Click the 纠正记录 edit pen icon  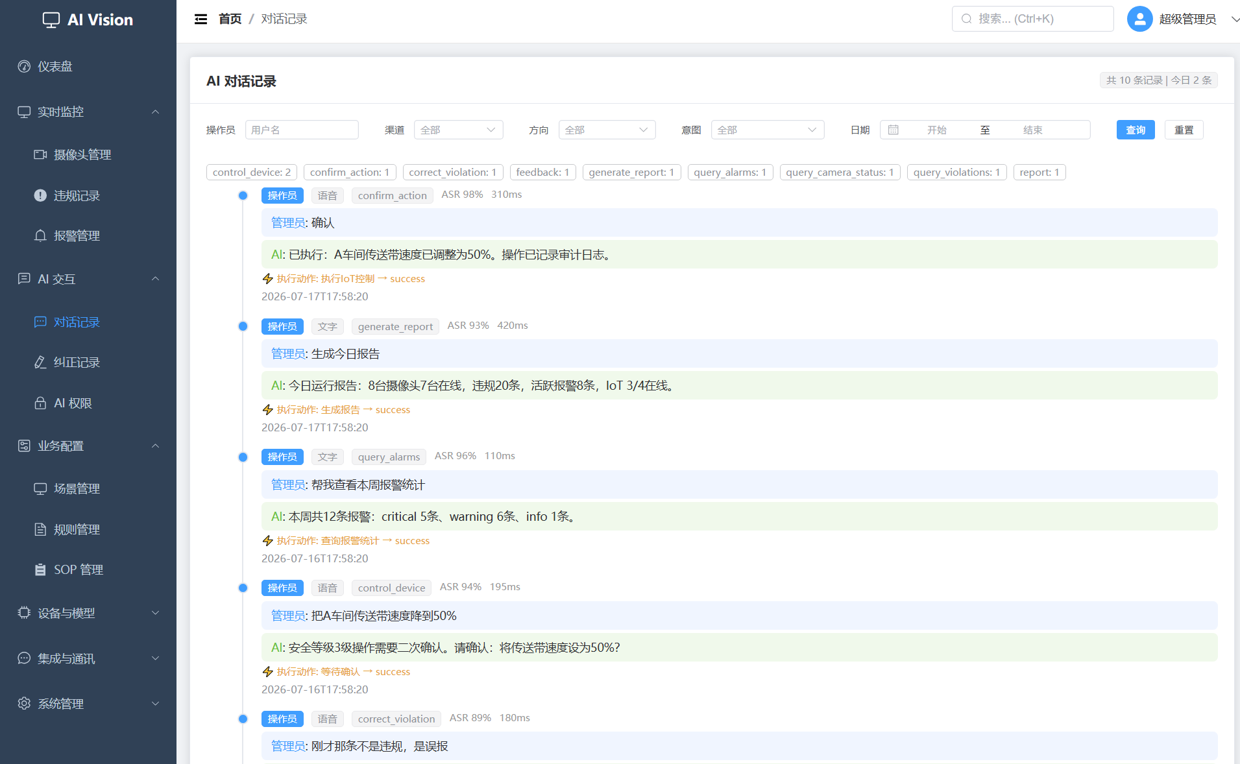pyautogui.click(x=40, y=362)
